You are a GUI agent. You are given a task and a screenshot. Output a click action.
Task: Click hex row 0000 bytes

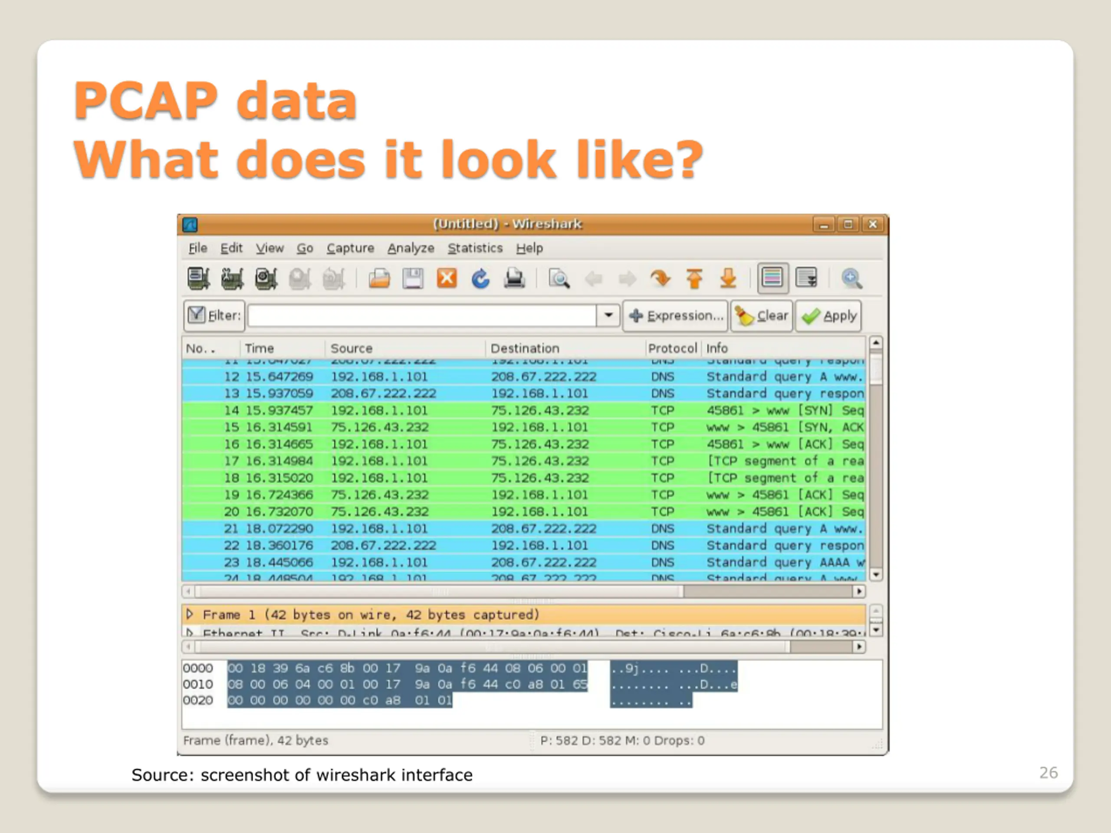[408, 668]
